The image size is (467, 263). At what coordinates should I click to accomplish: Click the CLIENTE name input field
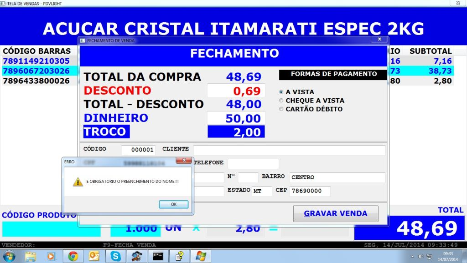pyautogui.click(x=289, y=150)
